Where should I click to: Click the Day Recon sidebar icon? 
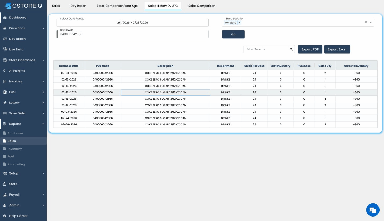tap(5, 39)
